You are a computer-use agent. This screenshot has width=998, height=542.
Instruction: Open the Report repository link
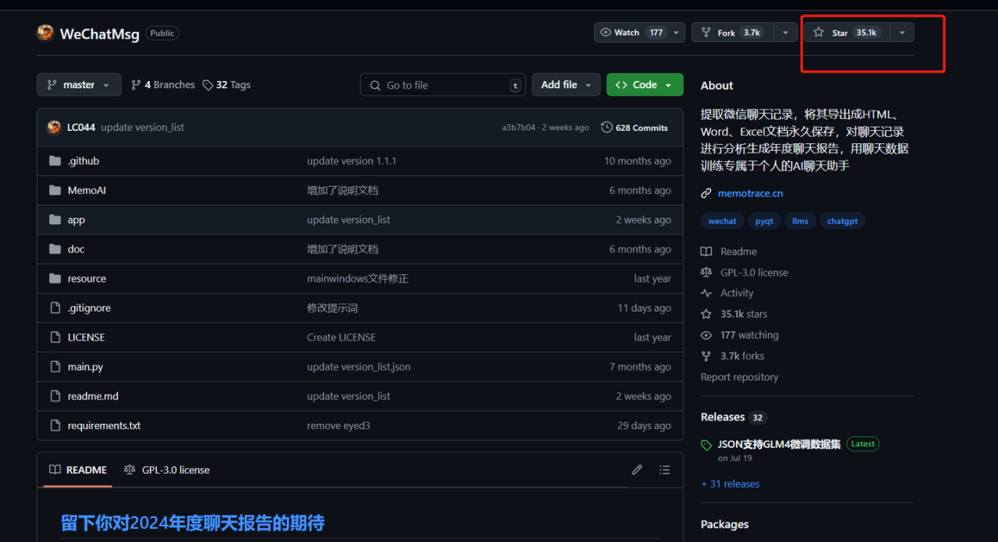click(739, 377)
